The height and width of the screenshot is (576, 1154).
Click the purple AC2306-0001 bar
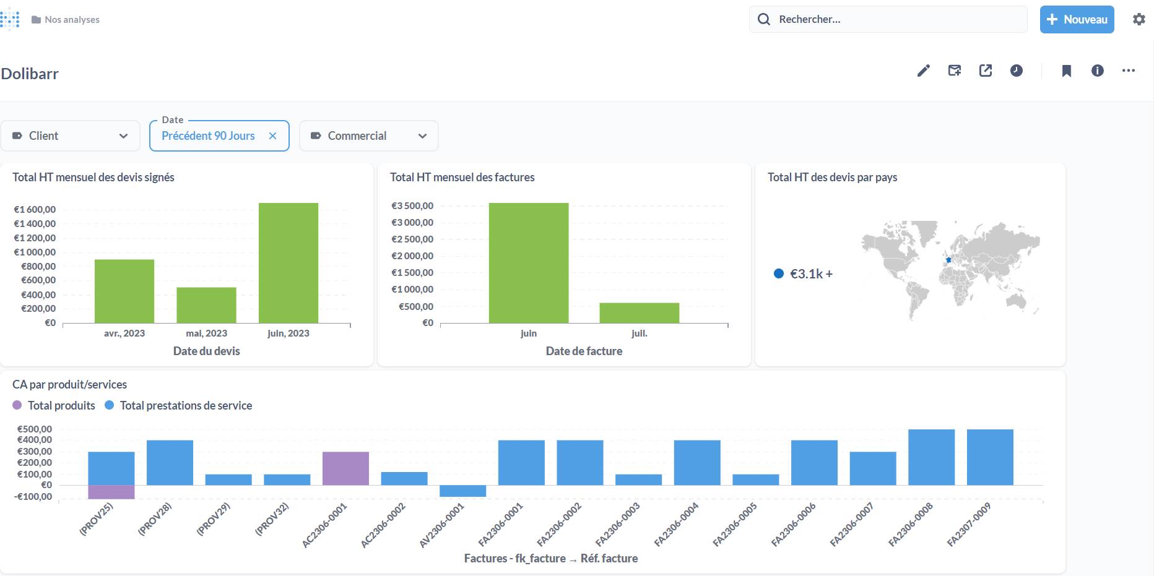pos(345,468)
